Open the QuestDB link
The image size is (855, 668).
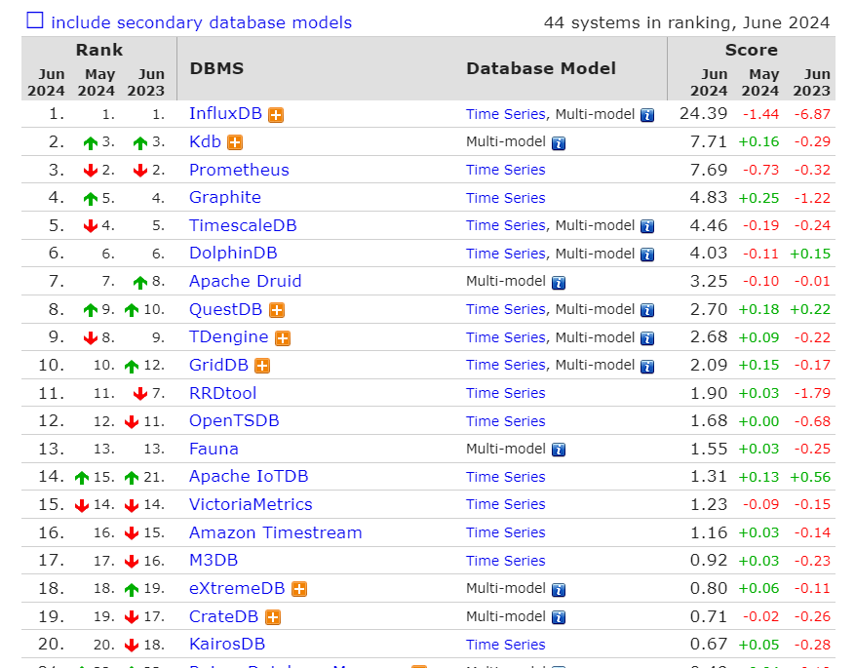[226, 309]
